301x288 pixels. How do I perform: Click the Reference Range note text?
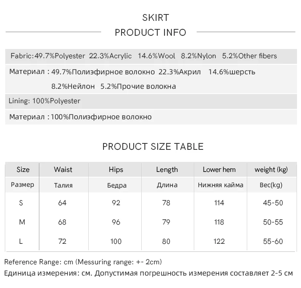point(83,262)
